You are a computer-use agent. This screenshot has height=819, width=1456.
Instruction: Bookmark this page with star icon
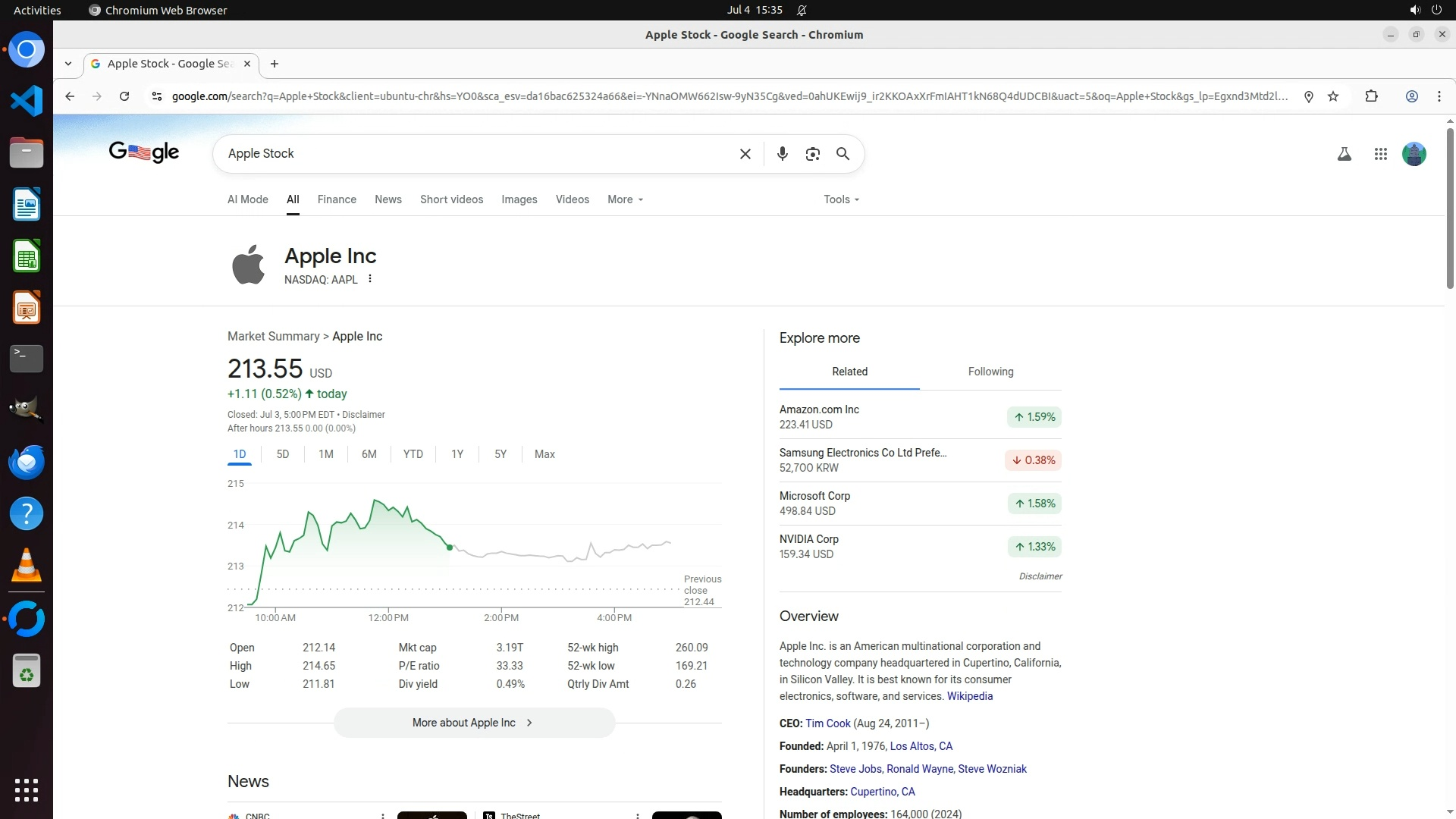pyautogui.click(x=1333, y=96)
